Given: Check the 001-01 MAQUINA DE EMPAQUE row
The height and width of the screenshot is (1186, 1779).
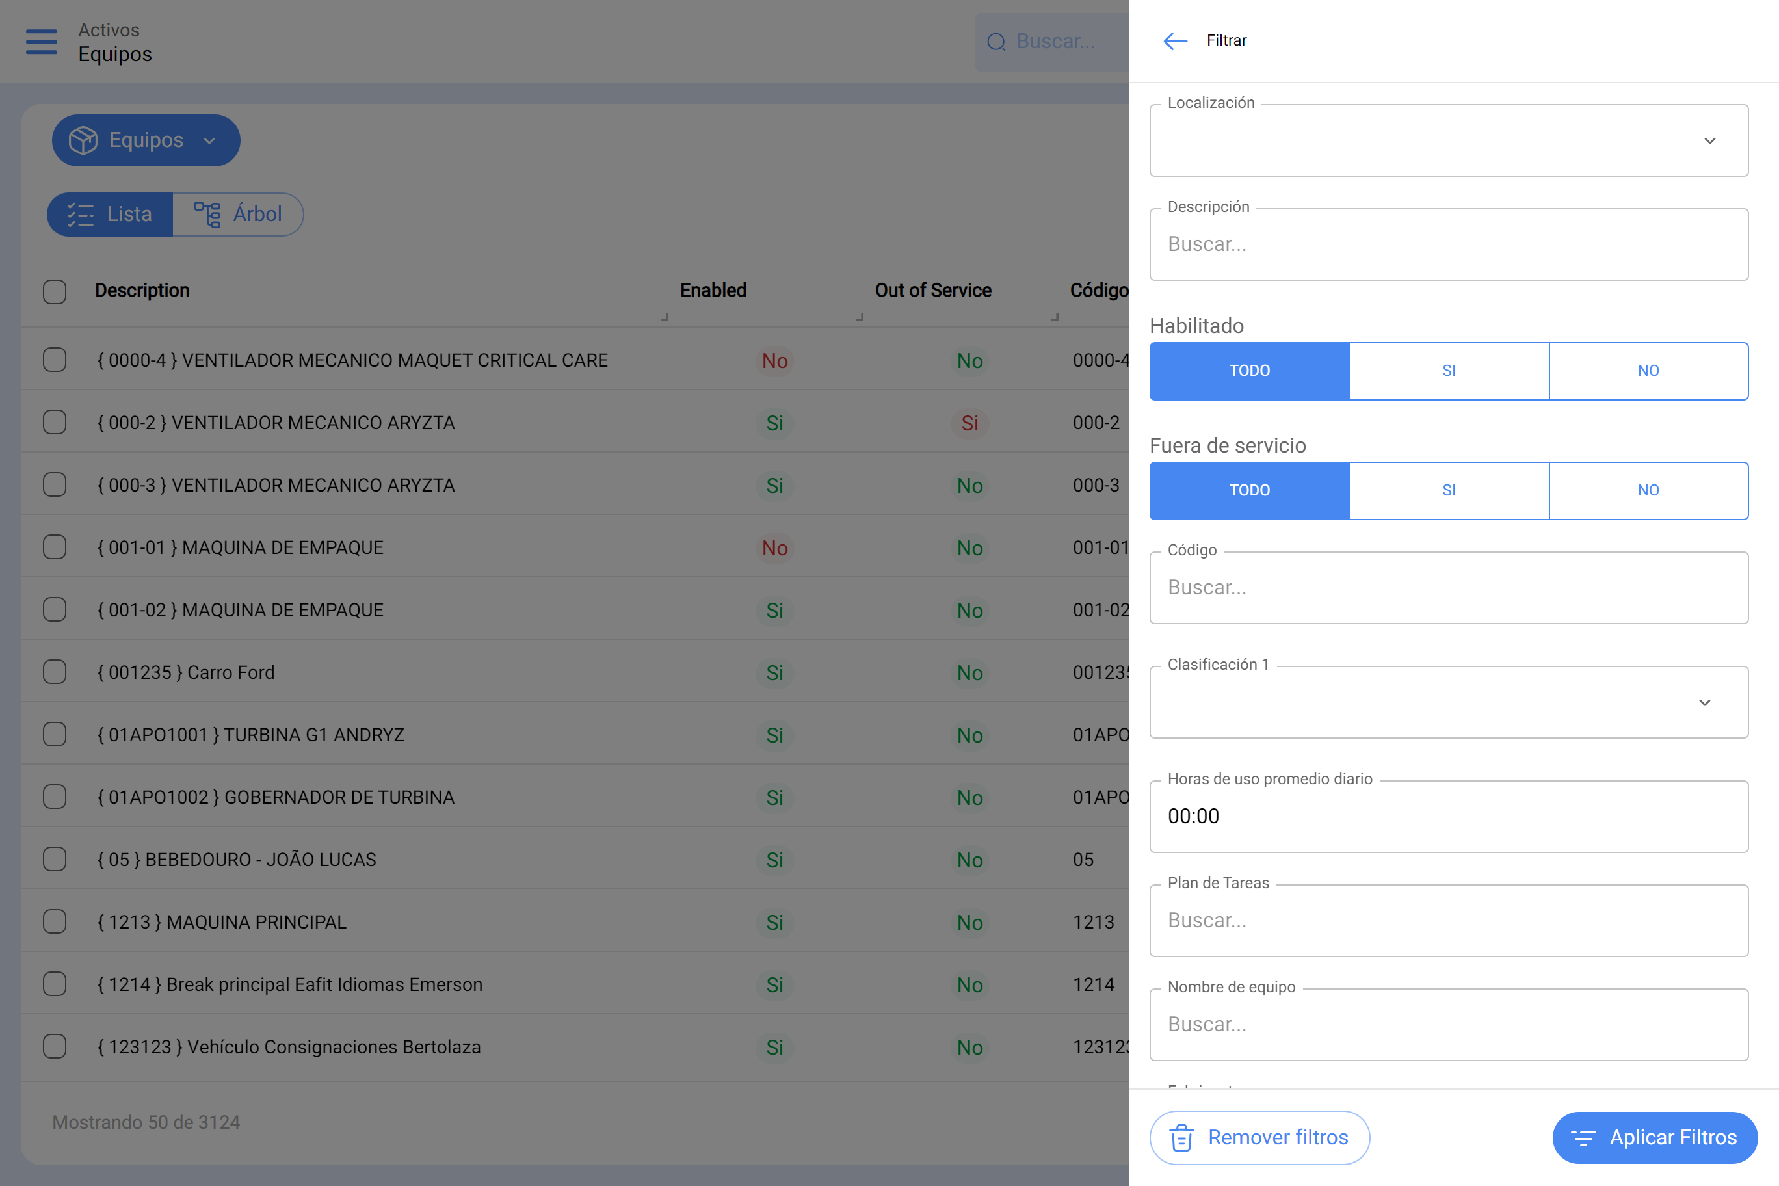Looking at the screenshot, I should click(x=55, y=547).
